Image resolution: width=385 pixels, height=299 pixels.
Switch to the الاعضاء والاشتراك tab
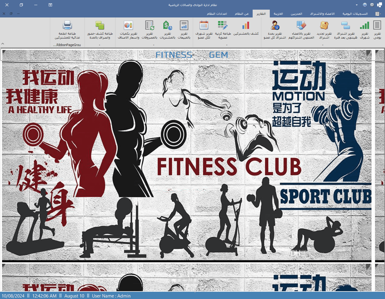click(x=322, y=14)
